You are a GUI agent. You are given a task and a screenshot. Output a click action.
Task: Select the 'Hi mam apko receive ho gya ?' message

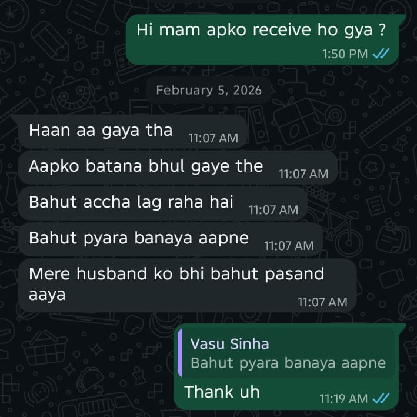[x=262, y=39]
